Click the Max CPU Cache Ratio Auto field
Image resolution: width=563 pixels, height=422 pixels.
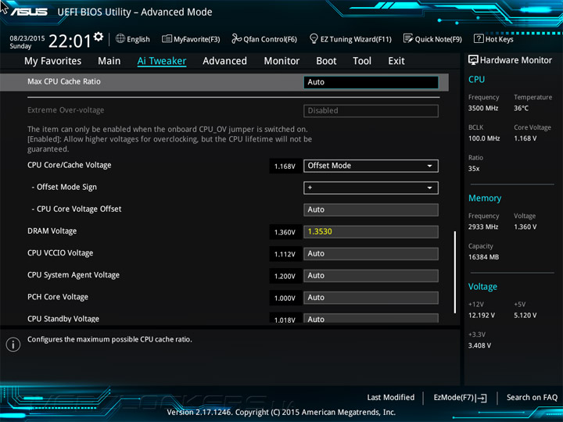(371, 82)
